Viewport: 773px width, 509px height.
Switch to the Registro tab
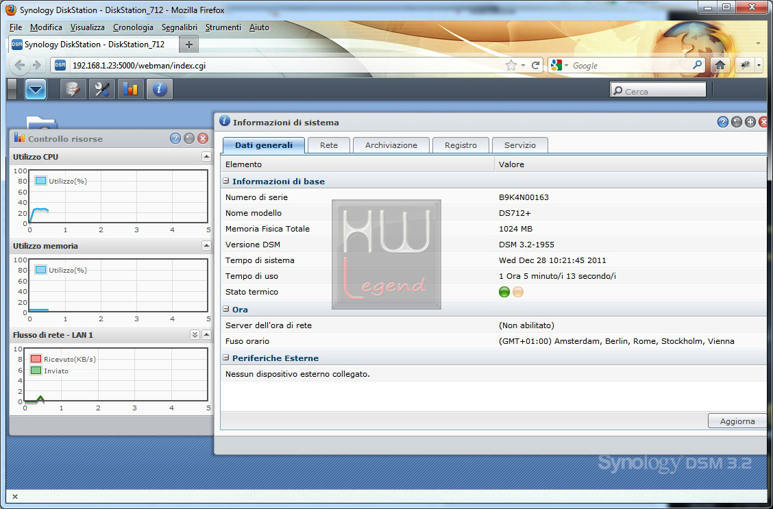[461, 145]
